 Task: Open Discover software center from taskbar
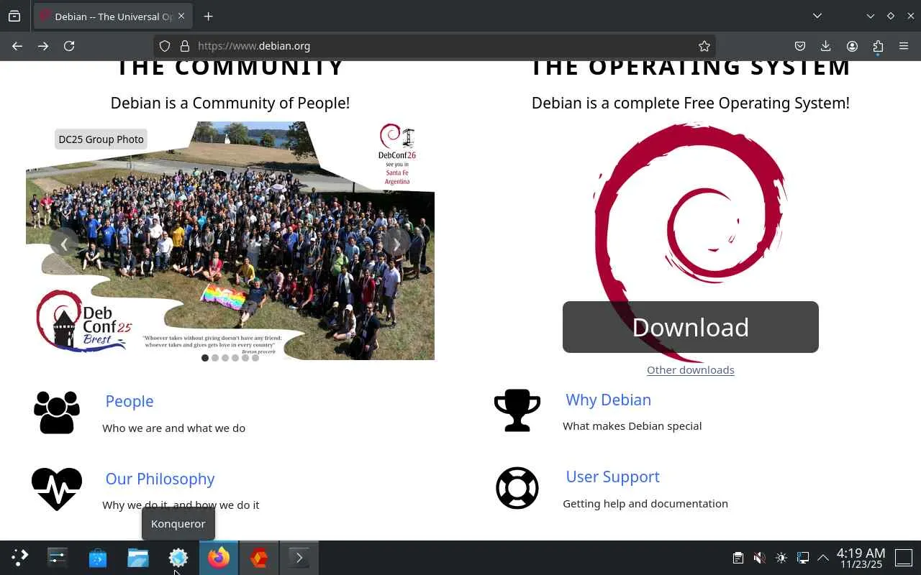pyautogui.click(x=98, y=558)
